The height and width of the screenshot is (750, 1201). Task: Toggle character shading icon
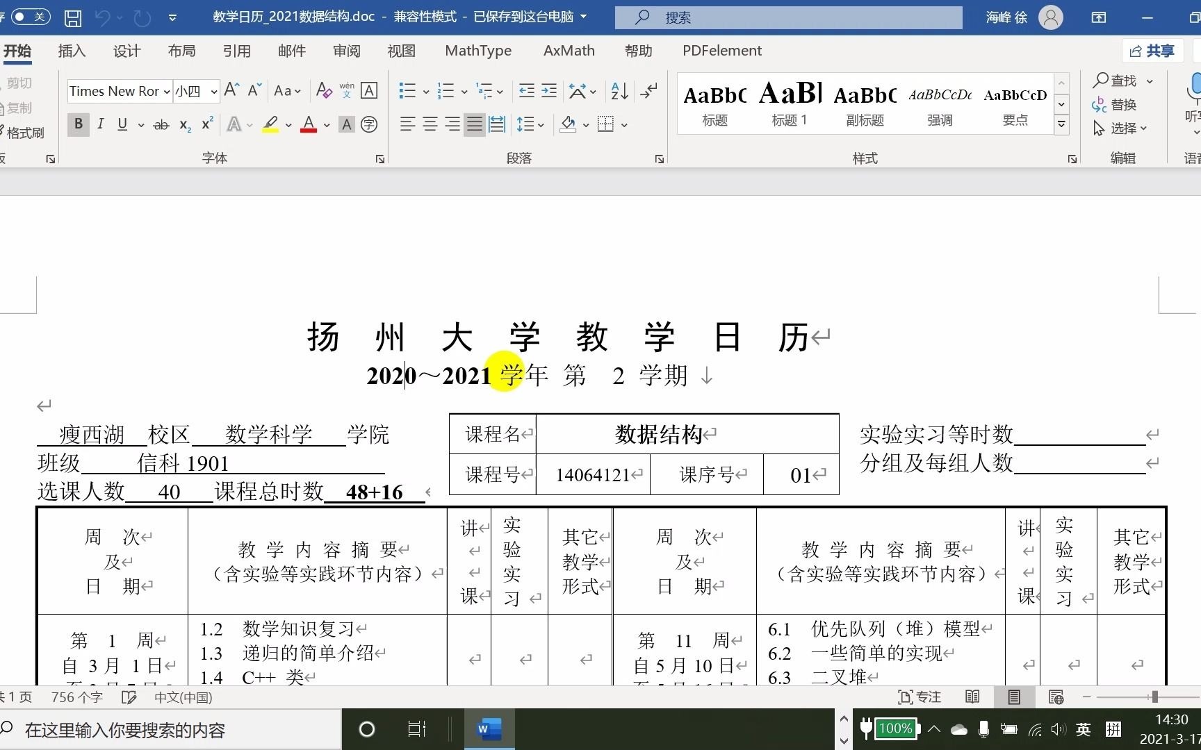point(346,124)
